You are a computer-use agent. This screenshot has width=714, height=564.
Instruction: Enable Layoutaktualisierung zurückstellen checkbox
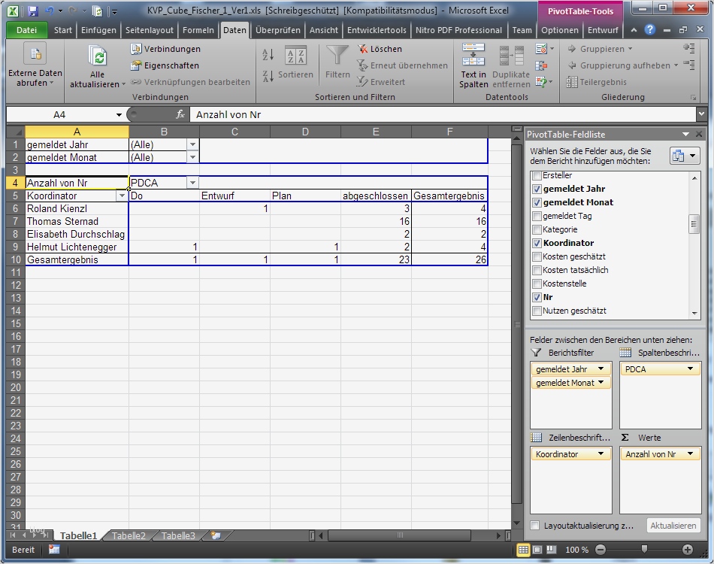click(x=535, y=526)
